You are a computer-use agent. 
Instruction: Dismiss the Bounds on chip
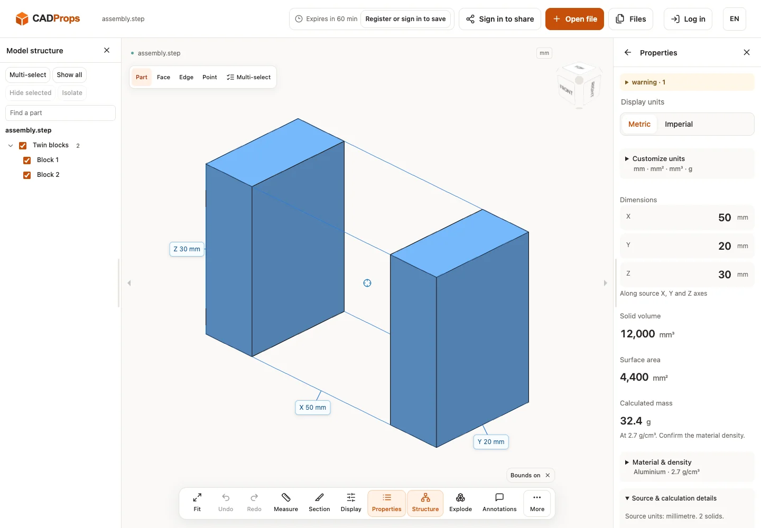click(547, 475)
